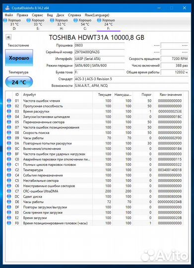Click the status icon of attribute 02

9,106
